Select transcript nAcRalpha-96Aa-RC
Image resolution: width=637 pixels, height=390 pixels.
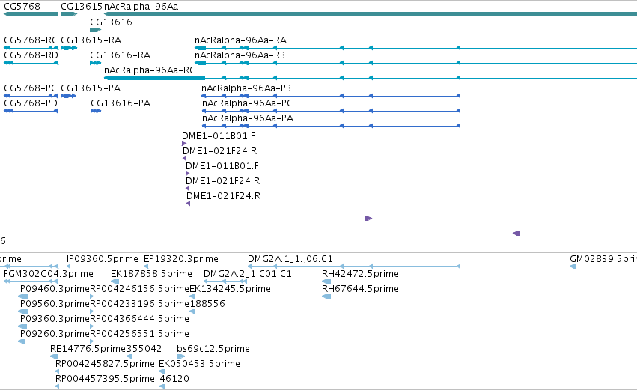[150, 70]
